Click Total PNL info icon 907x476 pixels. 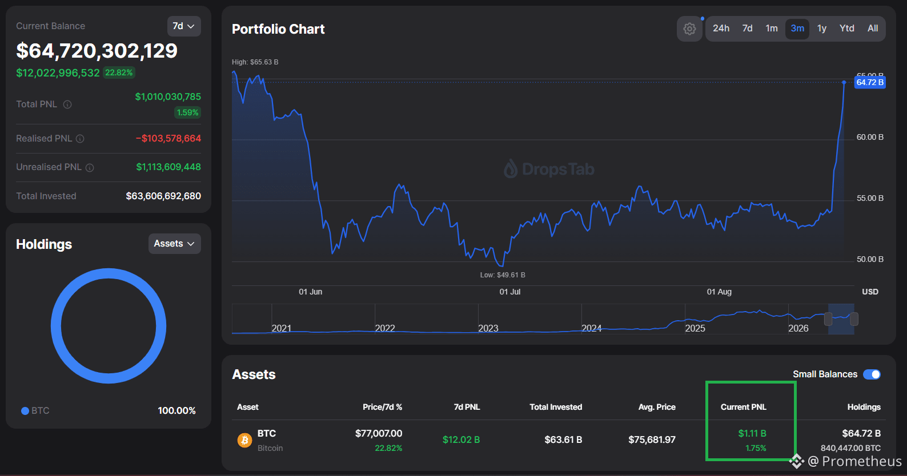point(67,104)
